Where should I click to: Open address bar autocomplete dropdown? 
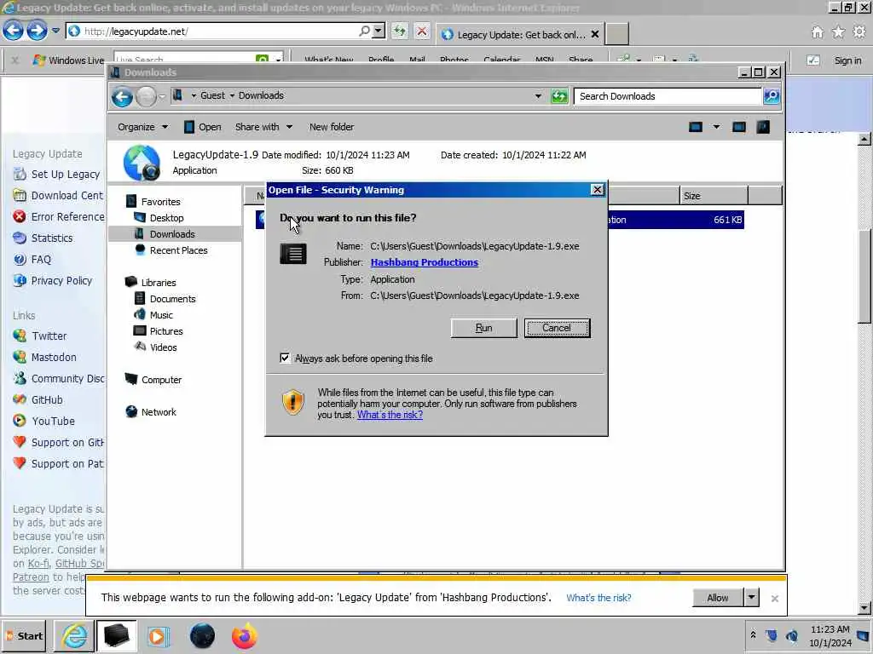[379, 32]
